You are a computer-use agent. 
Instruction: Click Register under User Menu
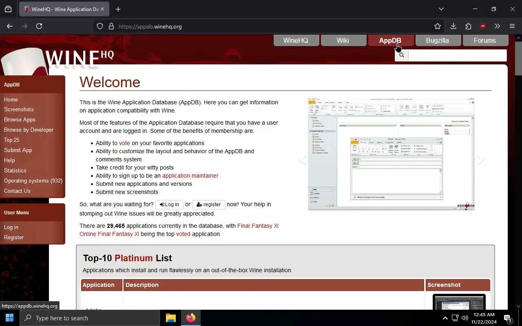14,237
